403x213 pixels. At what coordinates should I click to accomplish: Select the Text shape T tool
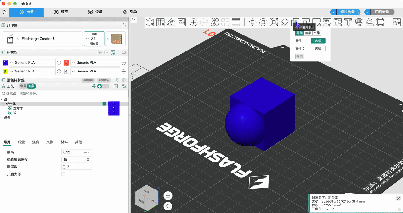348,22
